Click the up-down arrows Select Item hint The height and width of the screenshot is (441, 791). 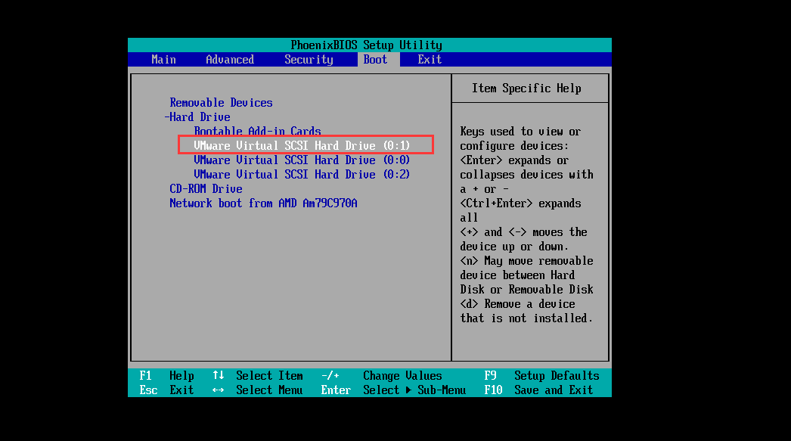257,376
